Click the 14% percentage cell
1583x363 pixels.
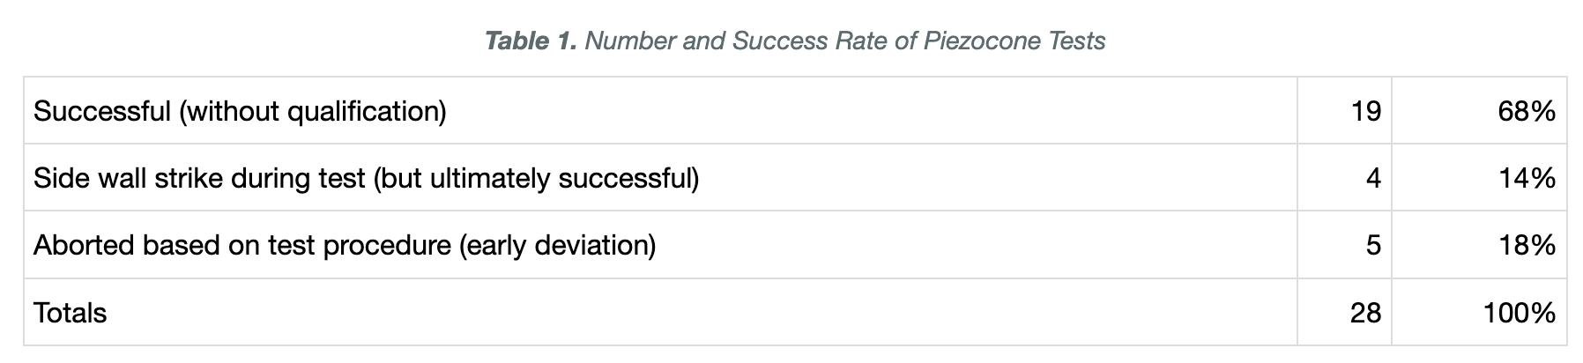pos(1479,178)
